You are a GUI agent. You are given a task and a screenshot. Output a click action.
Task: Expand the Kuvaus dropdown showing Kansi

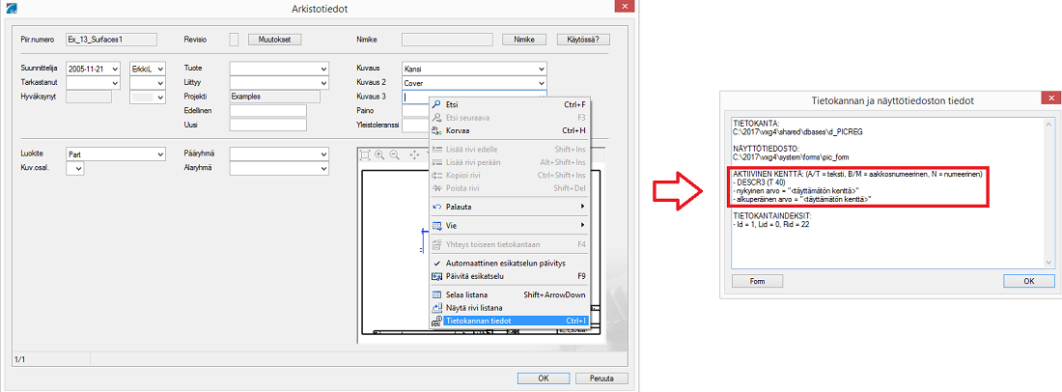coord(542,69)
